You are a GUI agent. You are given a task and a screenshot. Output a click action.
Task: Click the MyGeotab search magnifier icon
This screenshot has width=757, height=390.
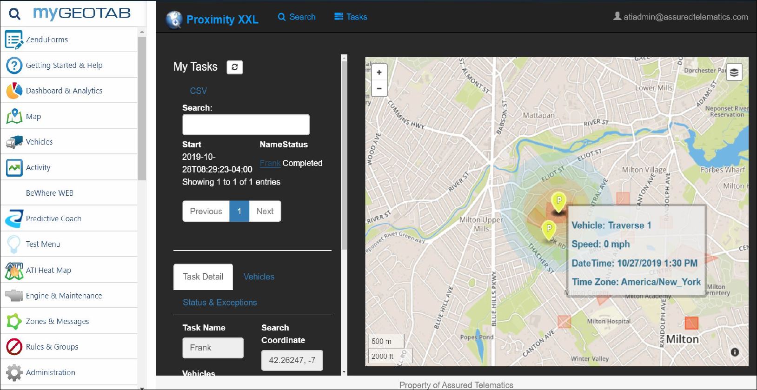15,14
